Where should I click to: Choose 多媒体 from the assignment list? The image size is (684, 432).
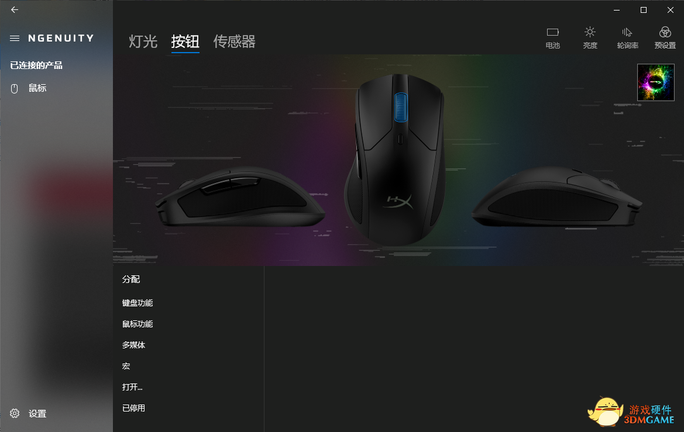133,345
